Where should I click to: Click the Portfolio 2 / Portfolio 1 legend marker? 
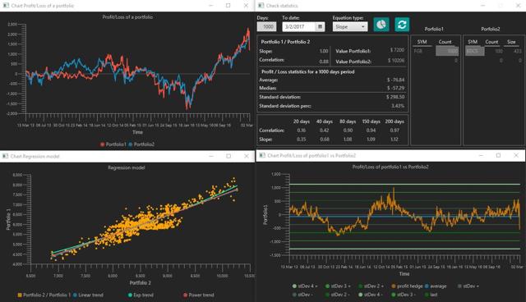tap(20, 295)
